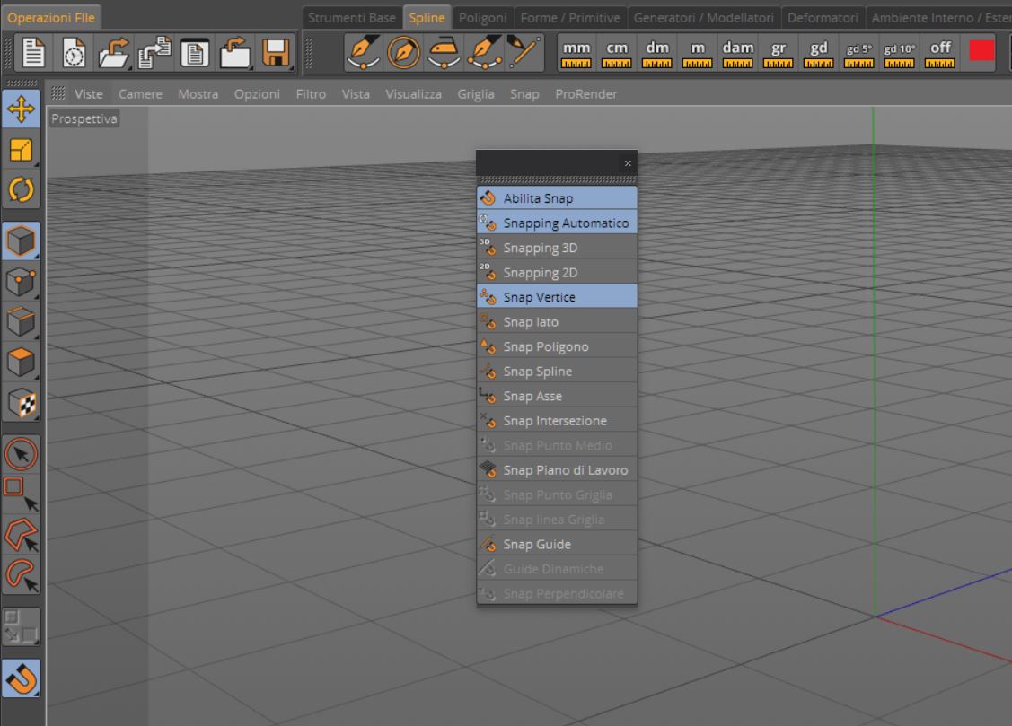Open the Camere viewport menu
Viewport: 1012px width, 726px height.
point(140,94)
